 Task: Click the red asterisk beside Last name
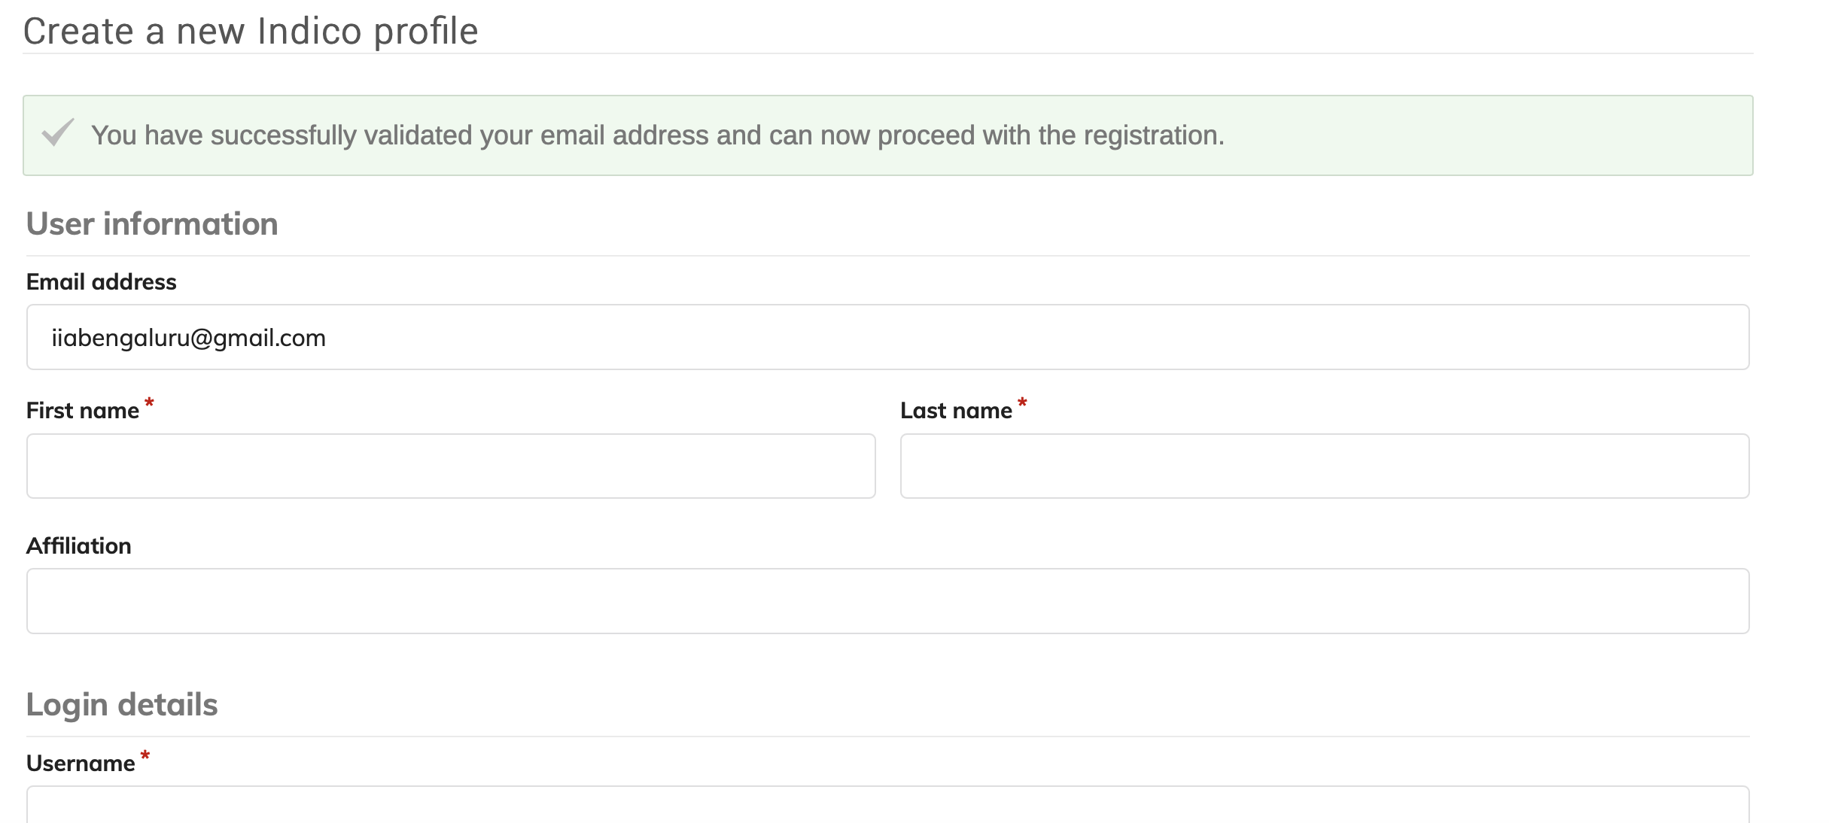pos(1022,404)
